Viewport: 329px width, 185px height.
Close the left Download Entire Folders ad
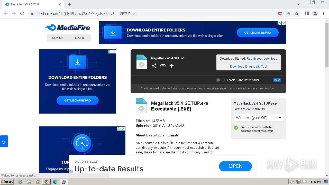[x=114, y=51]
